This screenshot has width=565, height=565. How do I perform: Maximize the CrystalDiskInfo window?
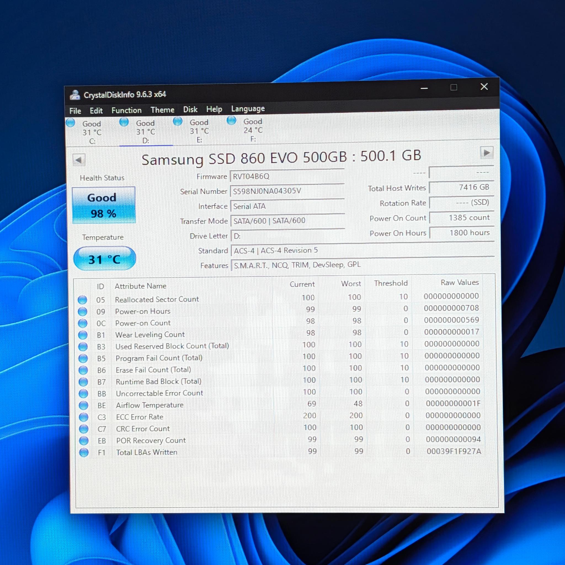click(x=454, y=87)
